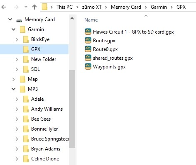Select Bruce Springsteen folder in tree

click(x=50, y=139)
